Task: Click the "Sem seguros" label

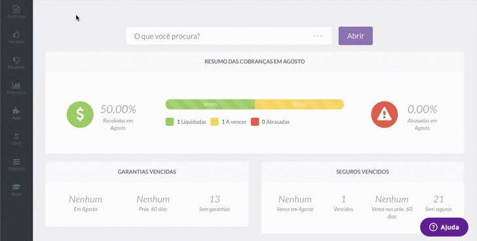Action: pyautogui.click(x=438, y=210)
